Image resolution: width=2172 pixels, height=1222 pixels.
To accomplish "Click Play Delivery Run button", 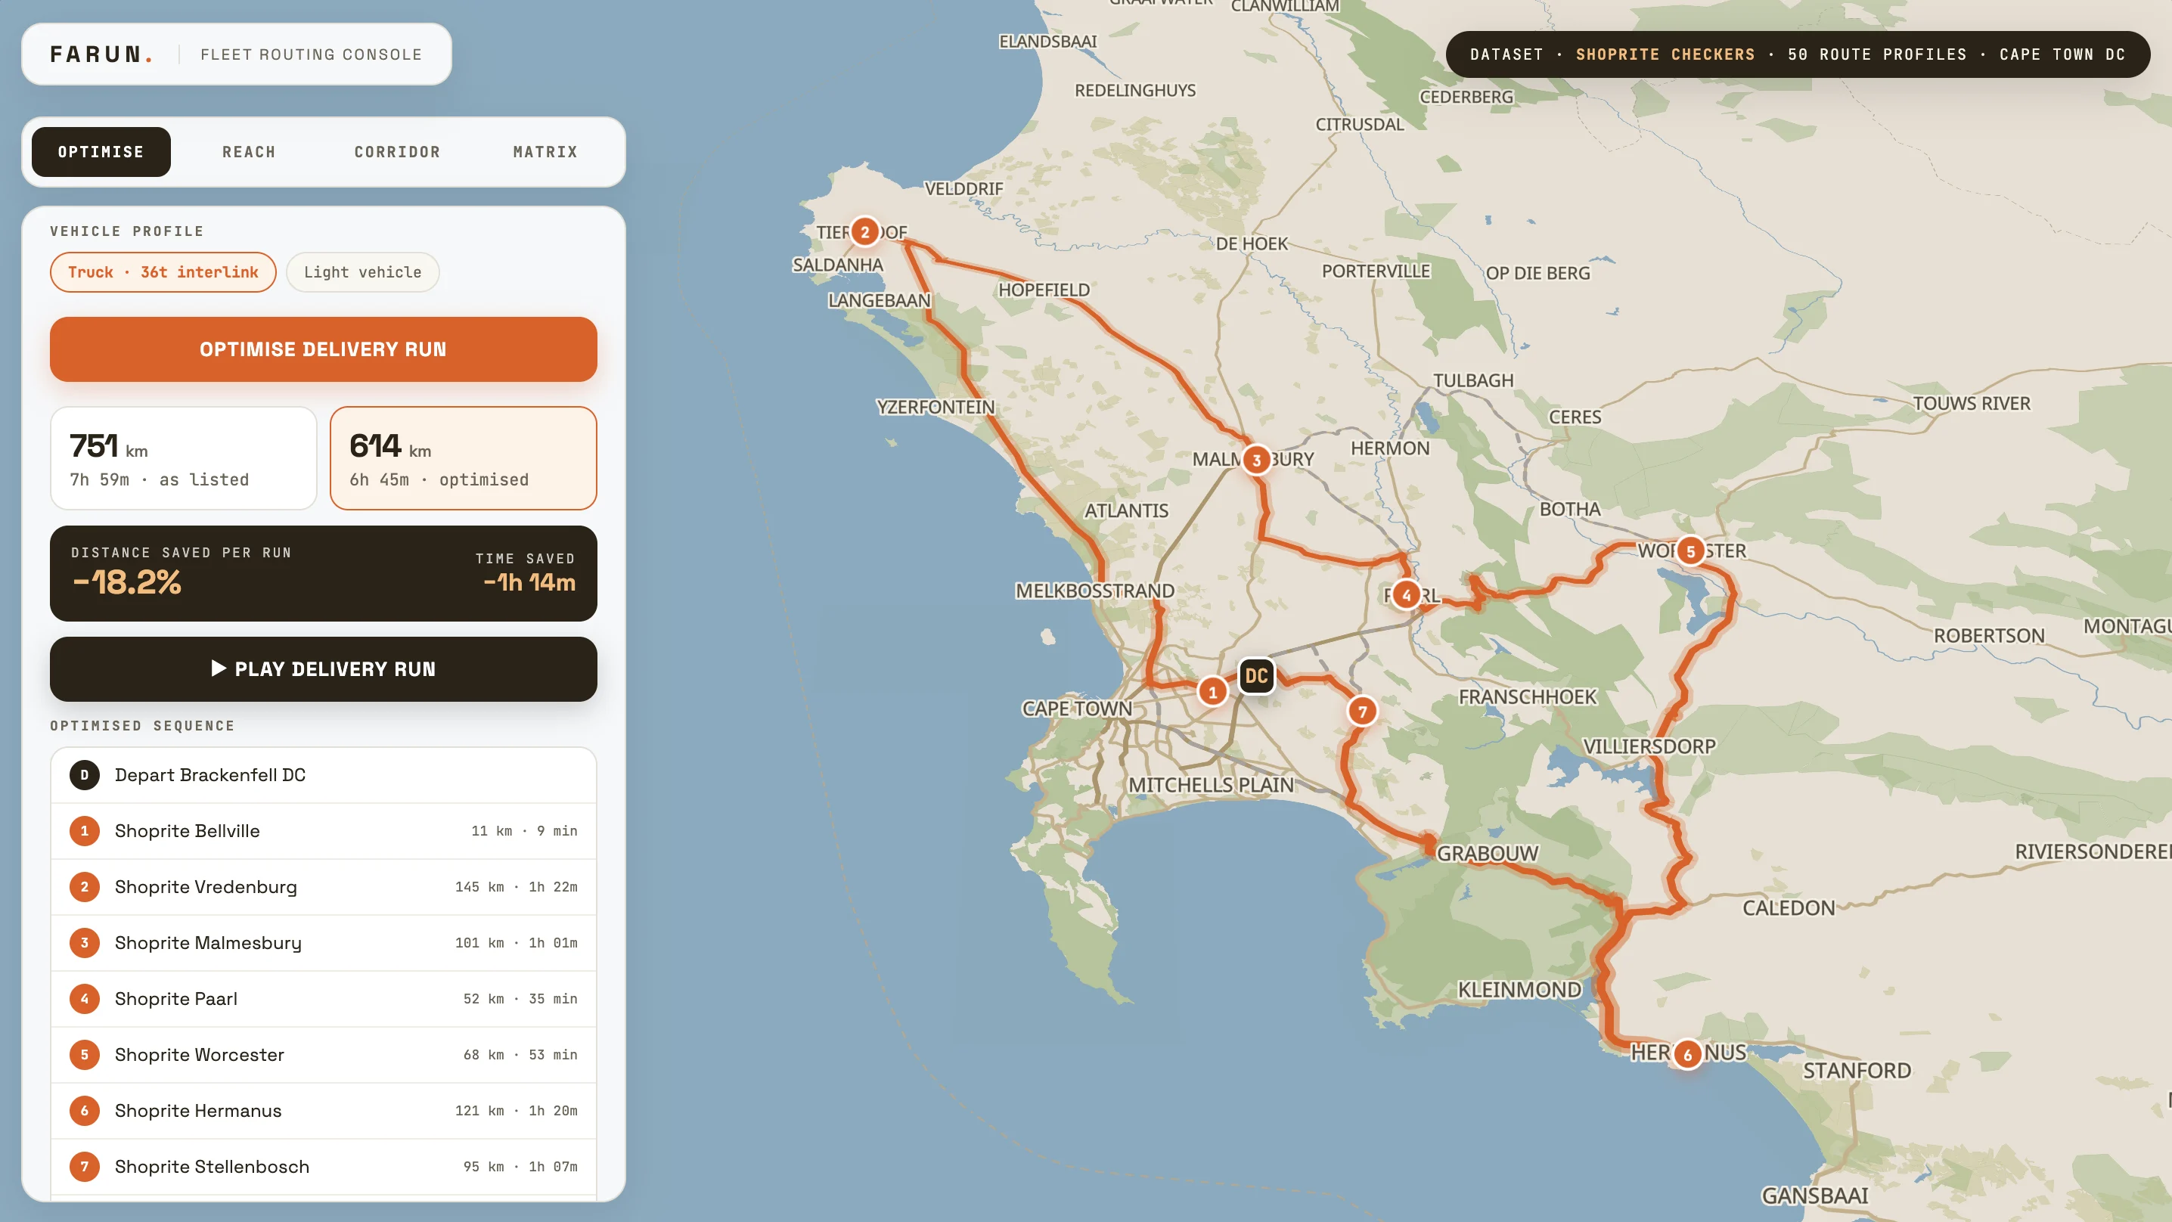I will [x=323, y=668].
